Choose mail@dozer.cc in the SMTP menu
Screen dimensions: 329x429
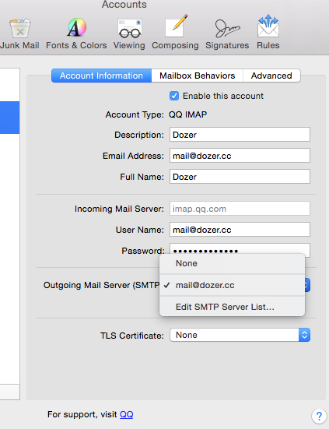(x=232, y=285)
